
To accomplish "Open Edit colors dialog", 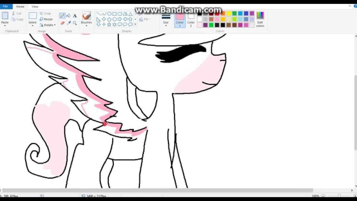I will tap(260, 19).
